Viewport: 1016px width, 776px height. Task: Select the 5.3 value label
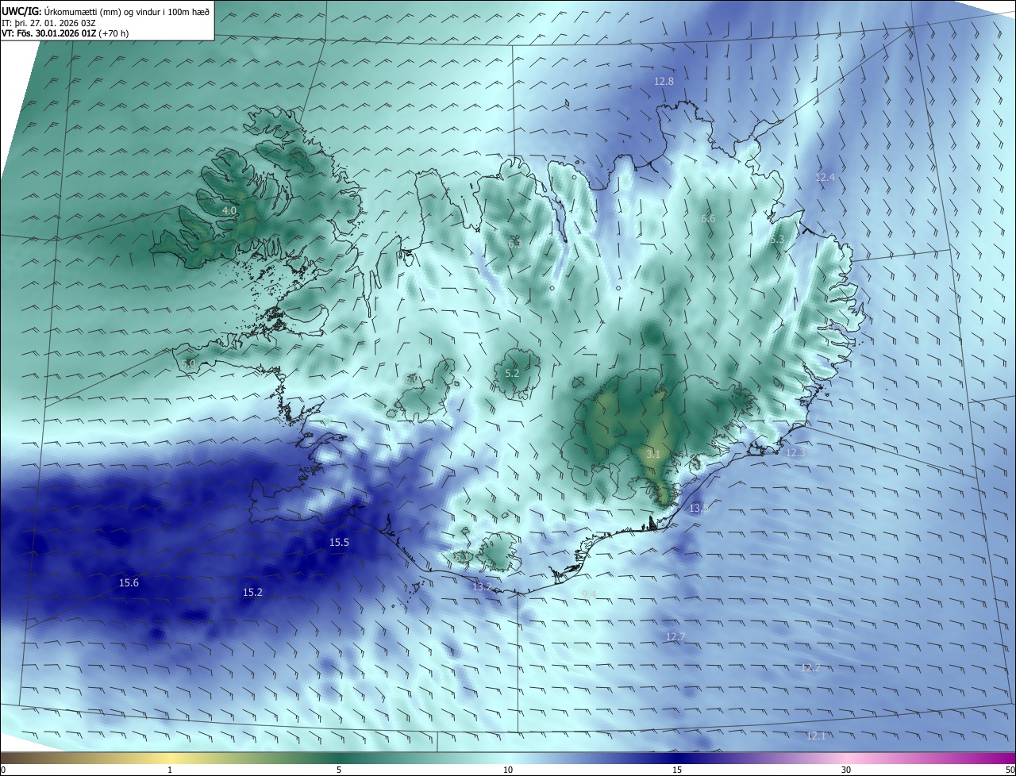[x=777, y=239]
